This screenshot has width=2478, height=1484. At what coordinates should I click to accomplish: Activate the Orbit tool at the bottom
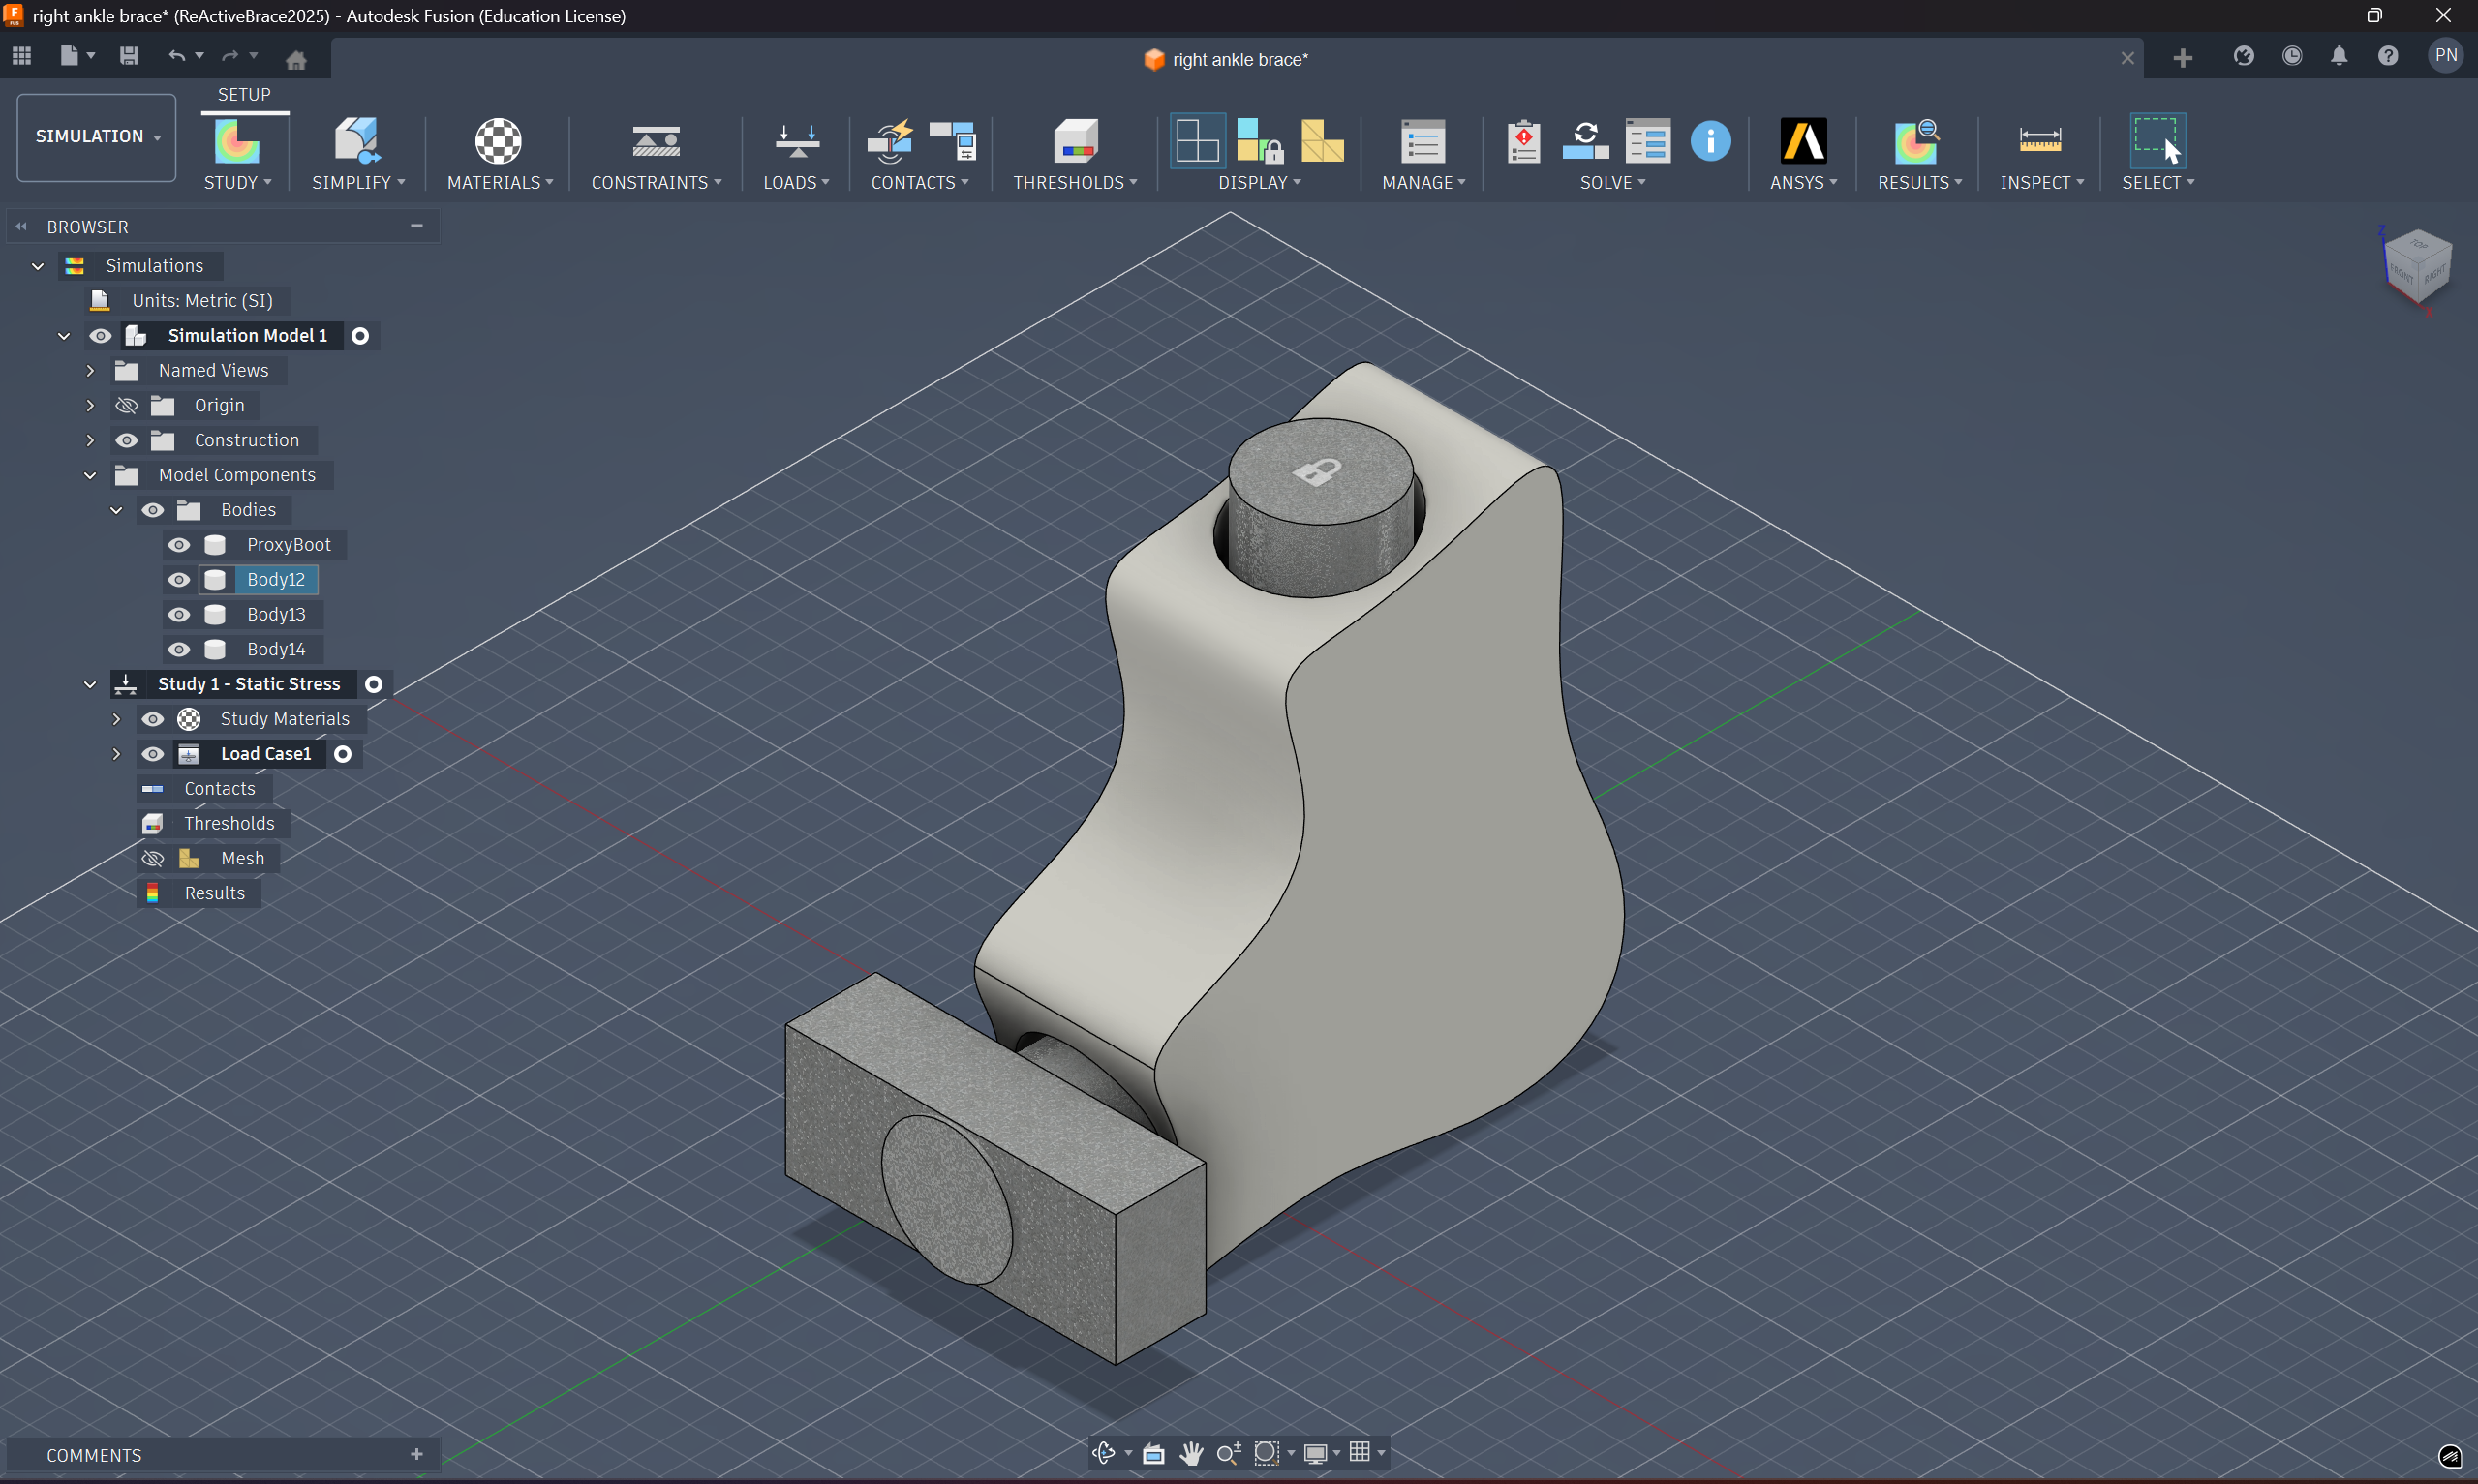[x=1104, y=1453]
